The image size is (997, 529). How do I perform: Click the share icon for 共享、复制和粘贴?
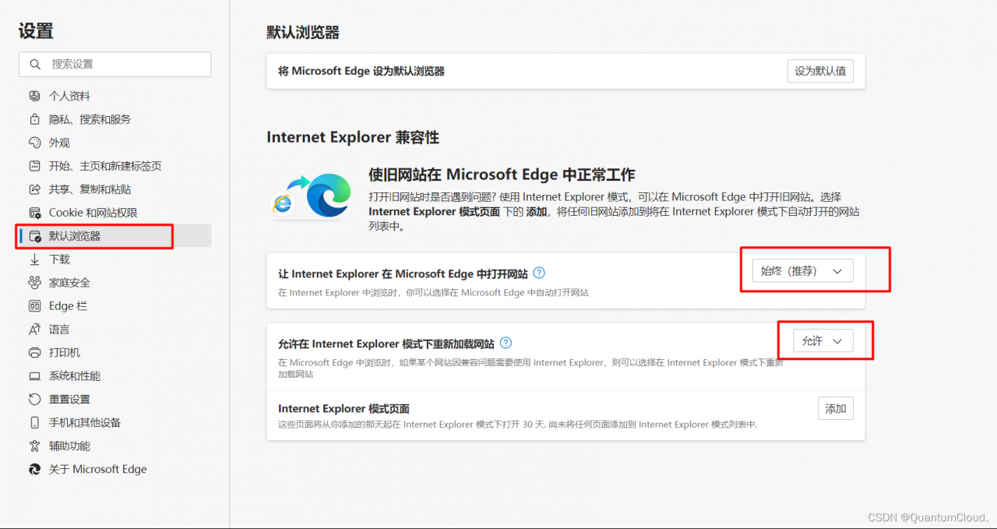point(34,189)
